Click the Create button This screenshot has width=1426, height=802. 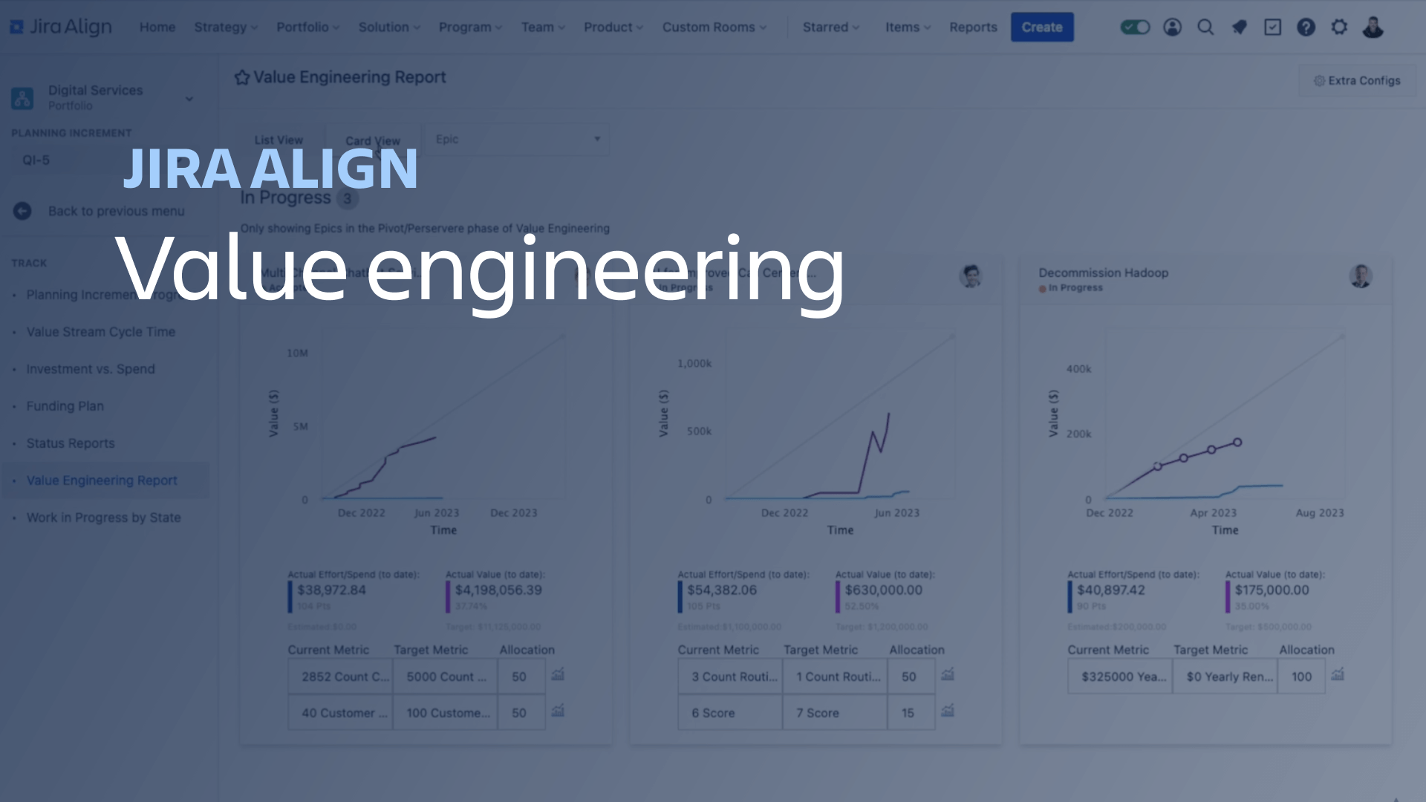pos(1041,27)
